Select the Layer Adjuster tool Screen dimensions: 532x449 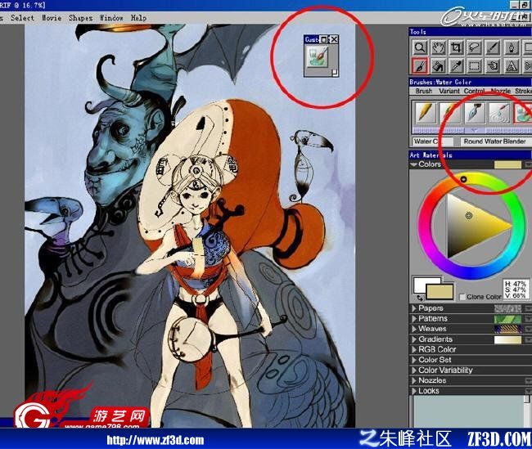click(493, 65)
